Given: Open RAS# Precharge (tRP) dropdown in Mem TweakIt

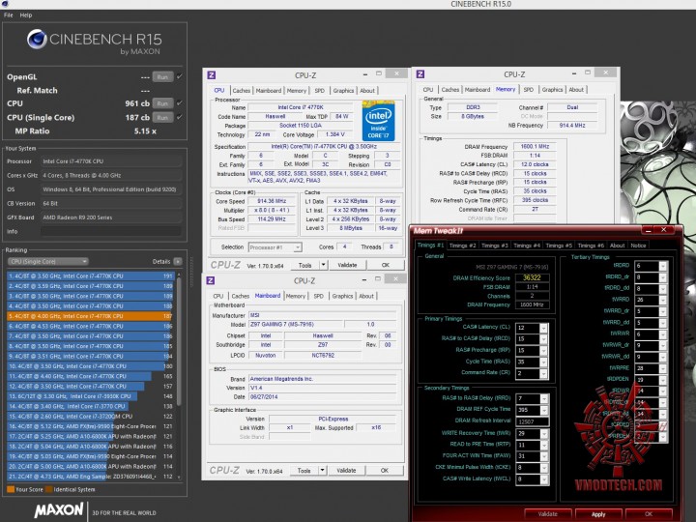Looking at the screenshot, I should point(543,350).
